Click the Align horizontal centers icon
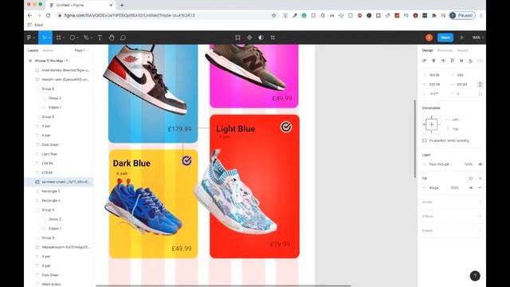The height and width of the screenshot is (287, 510). pos(433,61)
